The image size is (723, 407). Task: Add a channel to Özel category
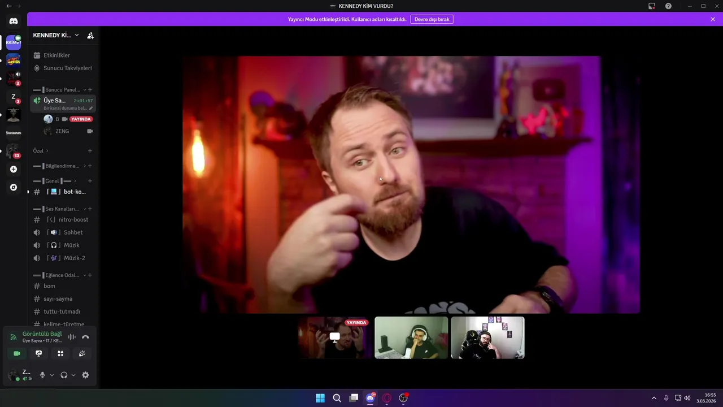(90, 151)
